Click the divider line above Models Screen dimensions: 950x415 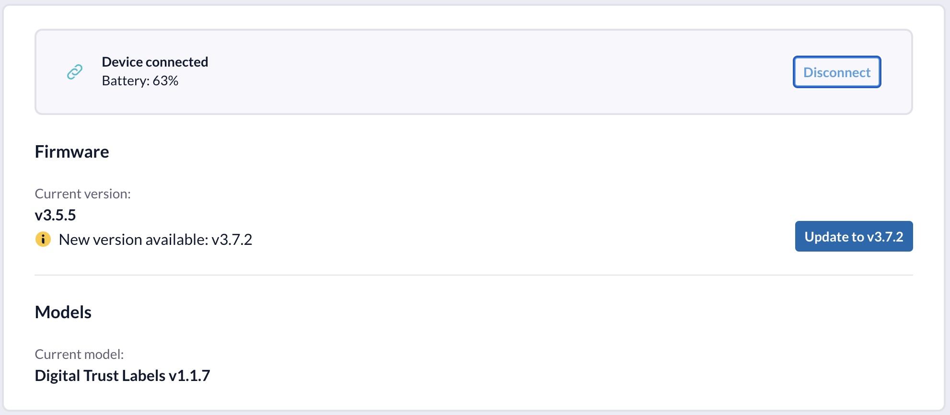pos(474,275)
